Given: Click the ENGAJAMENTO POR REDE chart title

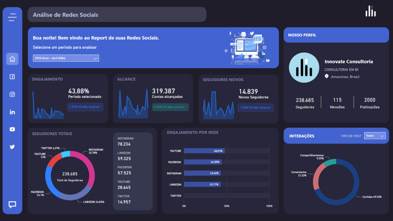Looking at the screenshot, I should pyautogui.click(x=193, y=133).
